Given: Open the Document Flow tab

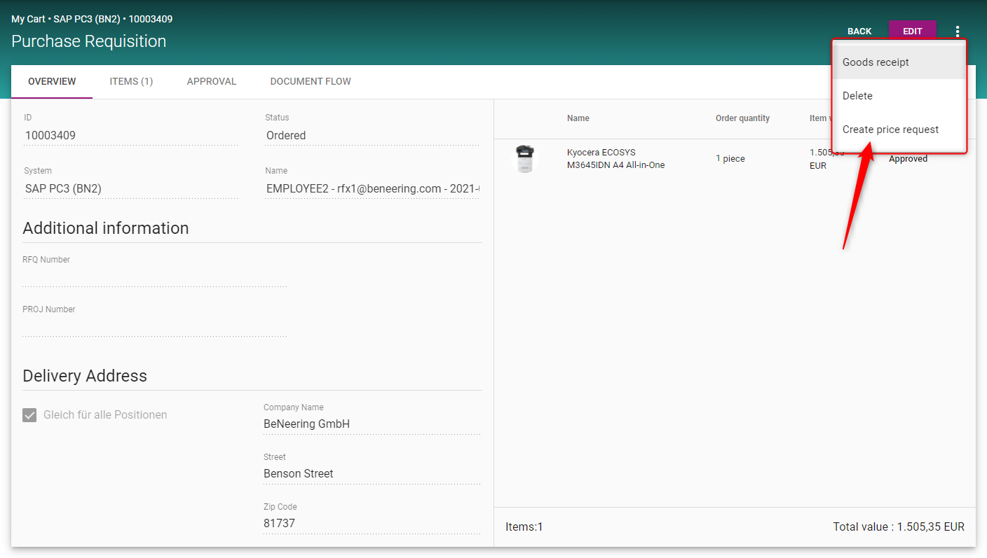Looking at the screenshot, I should [311, 82].
